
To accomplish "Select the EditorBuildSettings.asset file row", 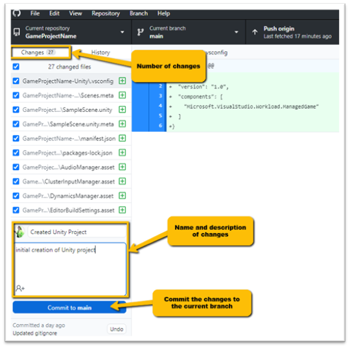I will (x=71, y=210).
